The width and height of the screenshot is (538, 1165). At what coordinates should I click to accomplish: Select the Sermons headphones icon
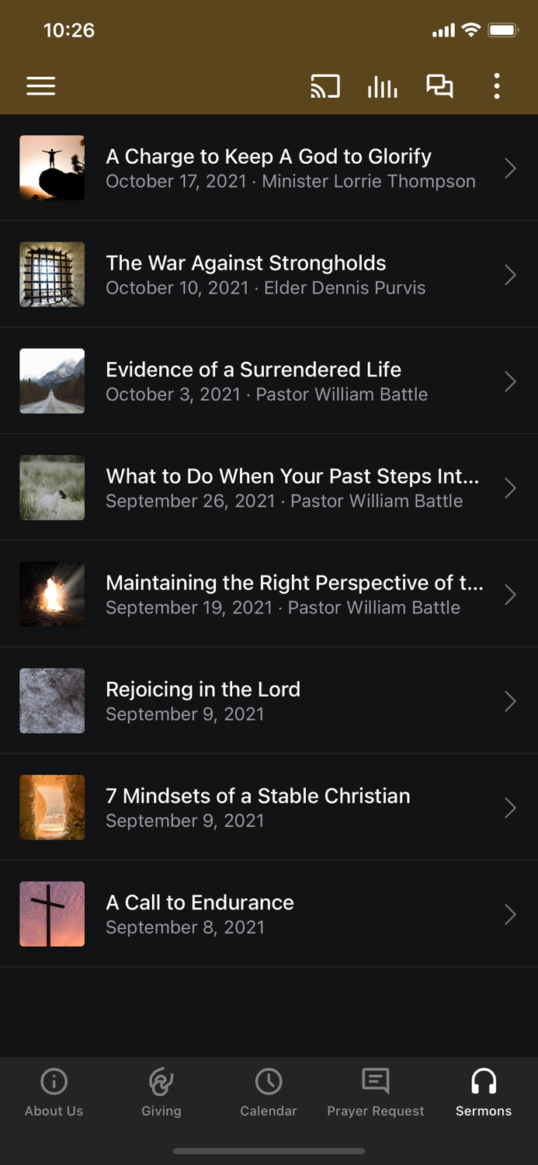[483, 1080]
